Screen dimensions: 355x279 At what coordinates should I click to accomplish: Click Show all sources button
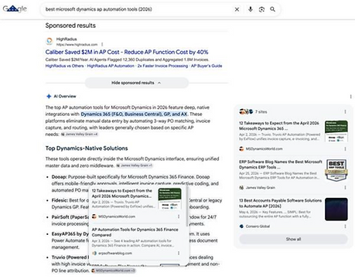click(x=293, y=239)
